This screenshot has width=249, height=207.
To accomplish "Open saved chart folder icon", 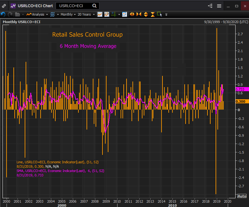I will pos(17,14).
